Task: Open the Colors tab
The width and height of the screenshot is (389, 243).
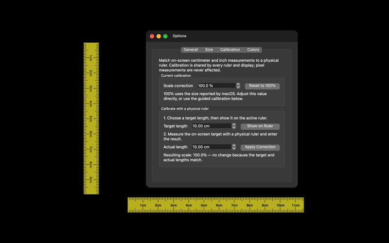Action: click(x=253, y=50)
